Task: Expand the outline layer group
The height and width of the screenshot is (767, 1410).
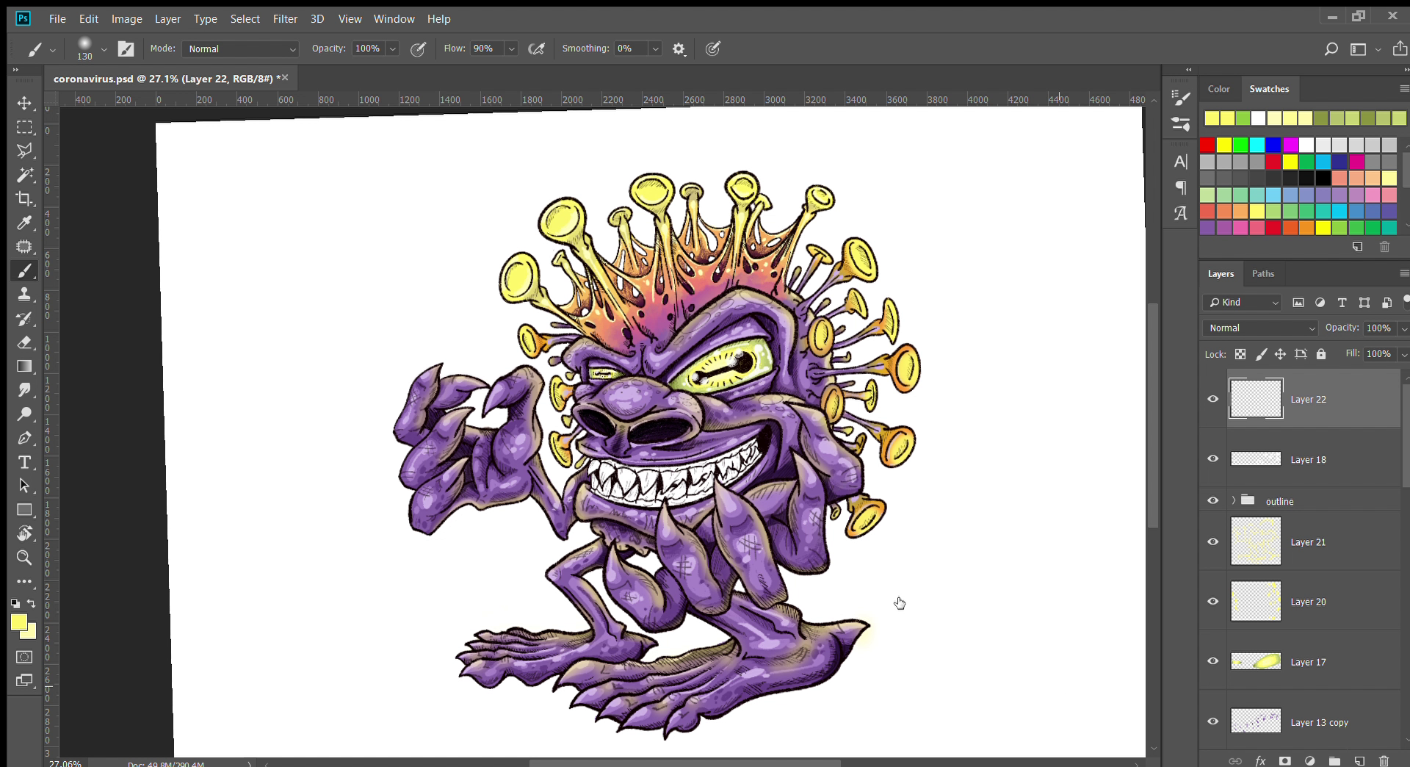Action: point(1234,500)
